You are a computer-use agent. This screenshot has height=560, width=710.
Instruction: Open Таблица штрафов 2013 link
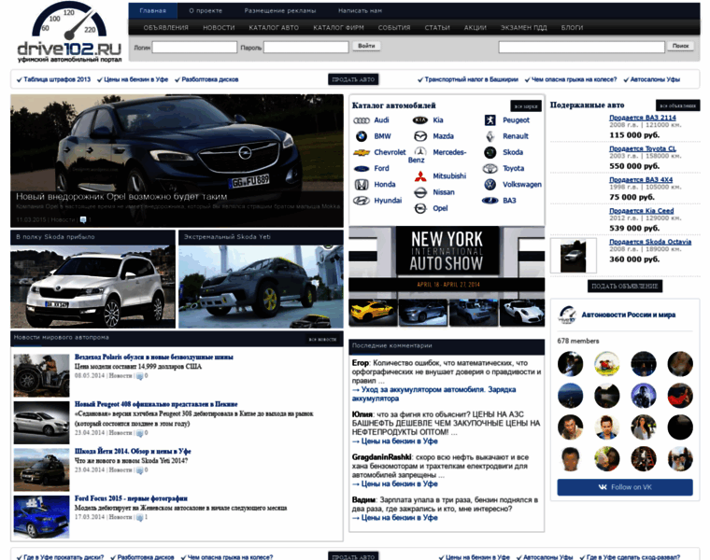pos(57,79)
